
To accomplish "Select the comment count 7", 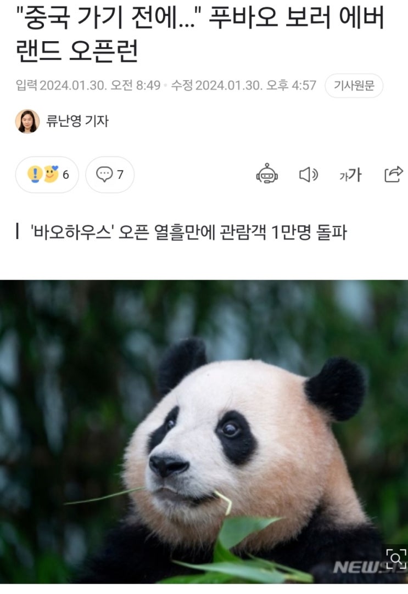I will (x=120, y=174).
